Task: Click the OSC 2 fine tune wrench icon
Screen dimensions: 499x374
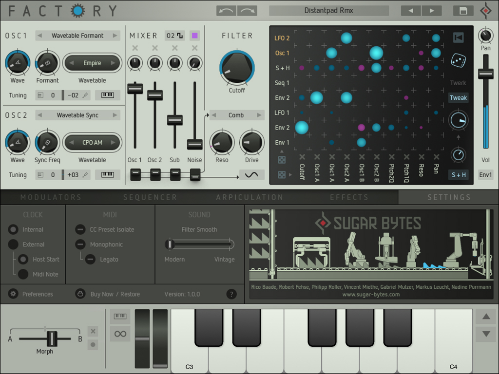Action: coord(85,175)
